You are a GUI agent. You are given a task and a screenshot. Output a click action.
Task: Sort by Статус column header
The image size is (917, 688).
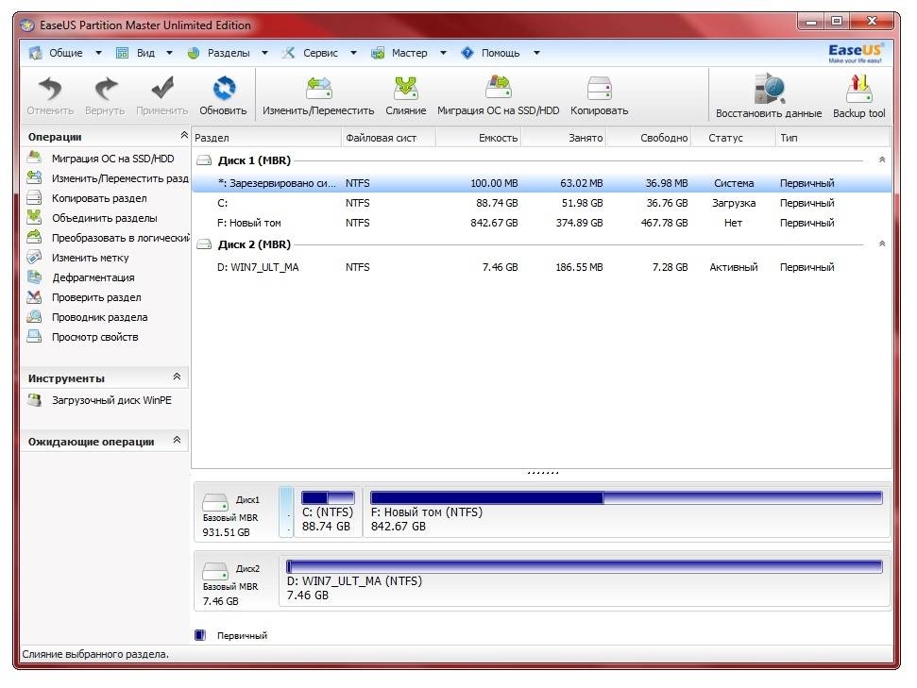point(734,138)
